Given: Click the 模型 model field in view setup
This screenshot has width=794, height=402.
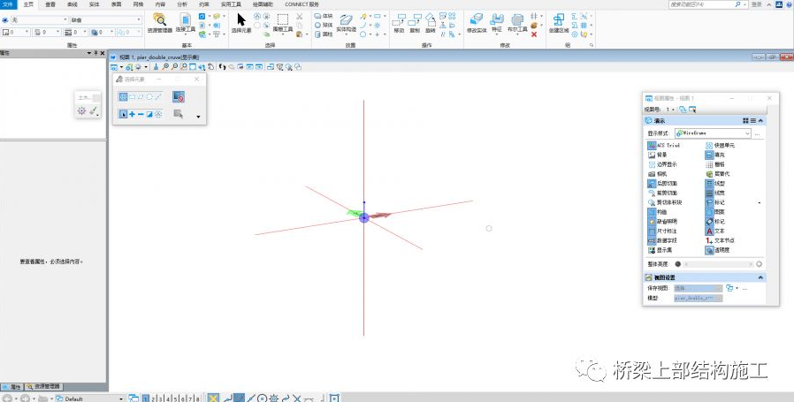Looking at the screenshot, I should coord(699,299).
